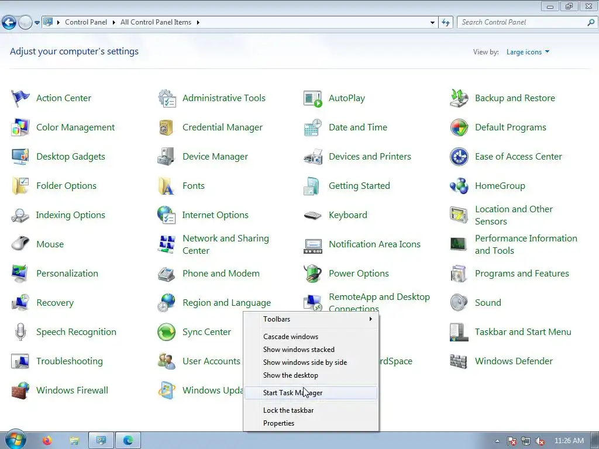
Task: Open the Action Center flag icon
Action: point(20,98)
